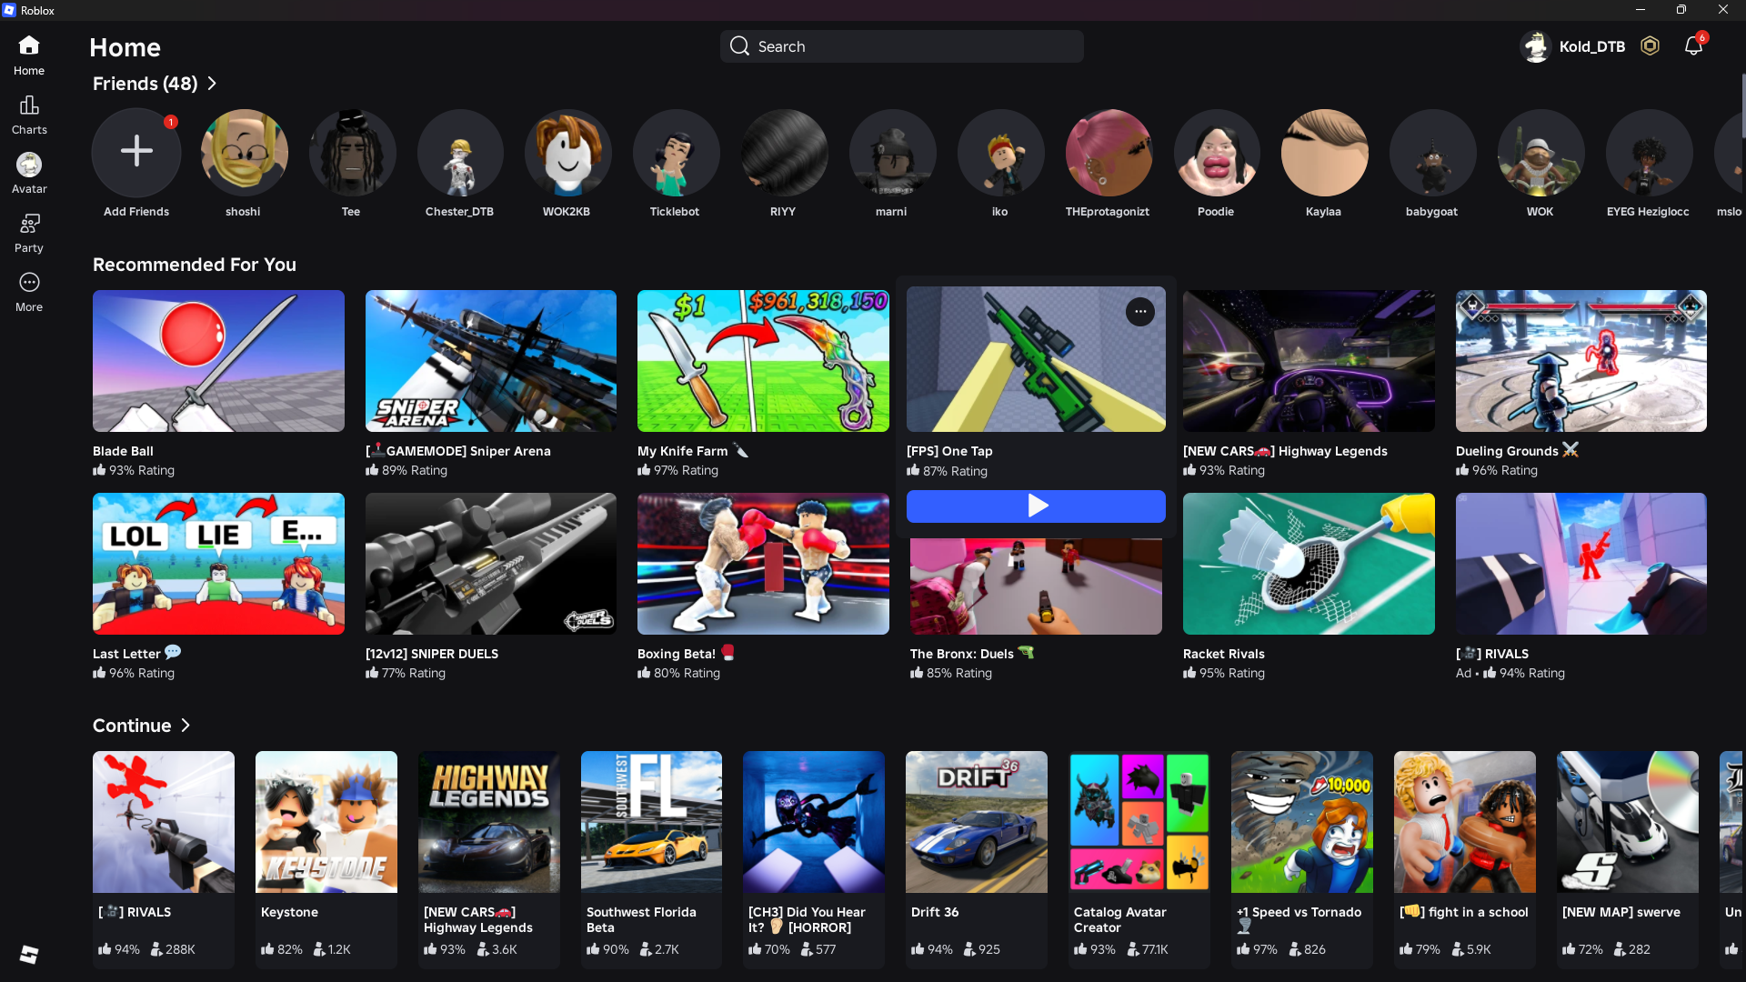This screenshot has width=1746, height=982.
Task: Open EYEG Heziglocc's friend avatar
Action: tap(1649, 152)
